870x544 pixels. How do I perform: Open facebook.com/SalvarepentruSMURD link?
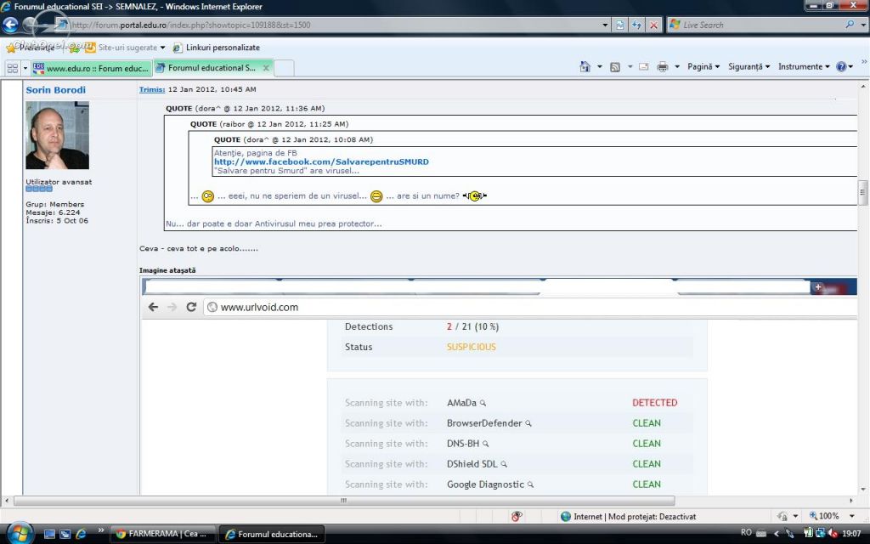point(321,162)
